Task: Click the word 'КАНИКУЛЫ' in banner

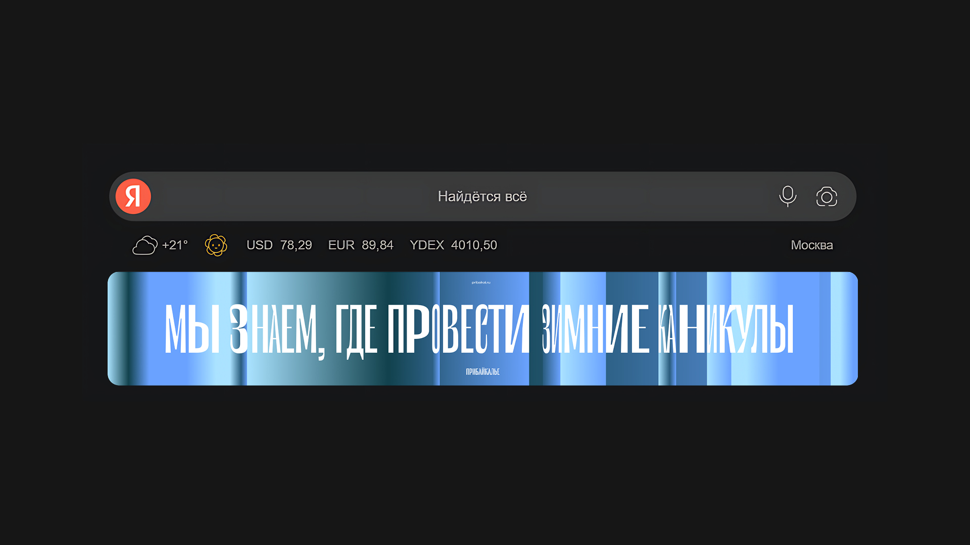Action: pos(725,329)
